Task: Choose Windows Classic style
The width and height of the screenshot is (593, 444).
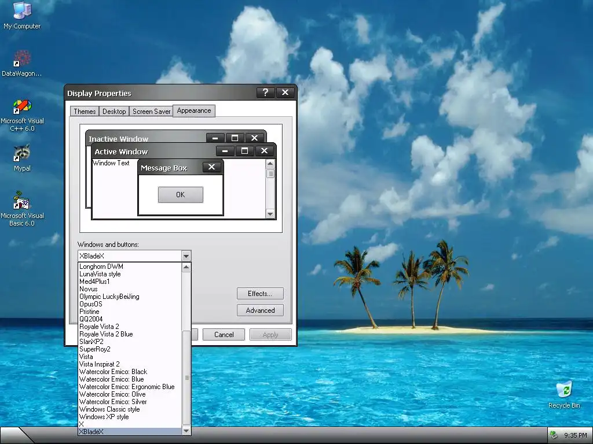Action: pos(130,409)
